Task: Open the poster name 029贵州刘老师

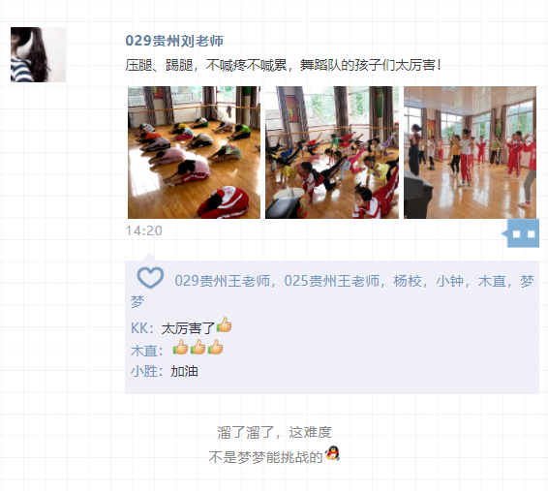Action: click(x=174, y=41)
